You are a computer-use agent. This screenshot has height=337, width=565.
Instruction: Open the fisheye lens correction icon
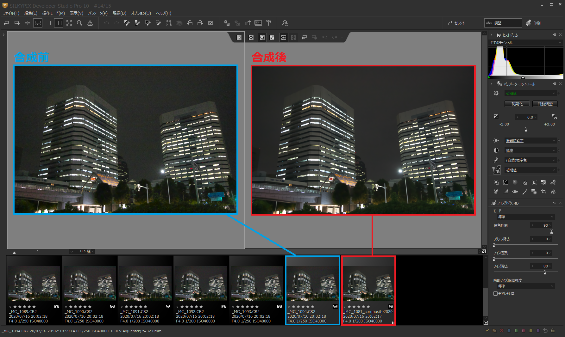click(x=515, y=192)
